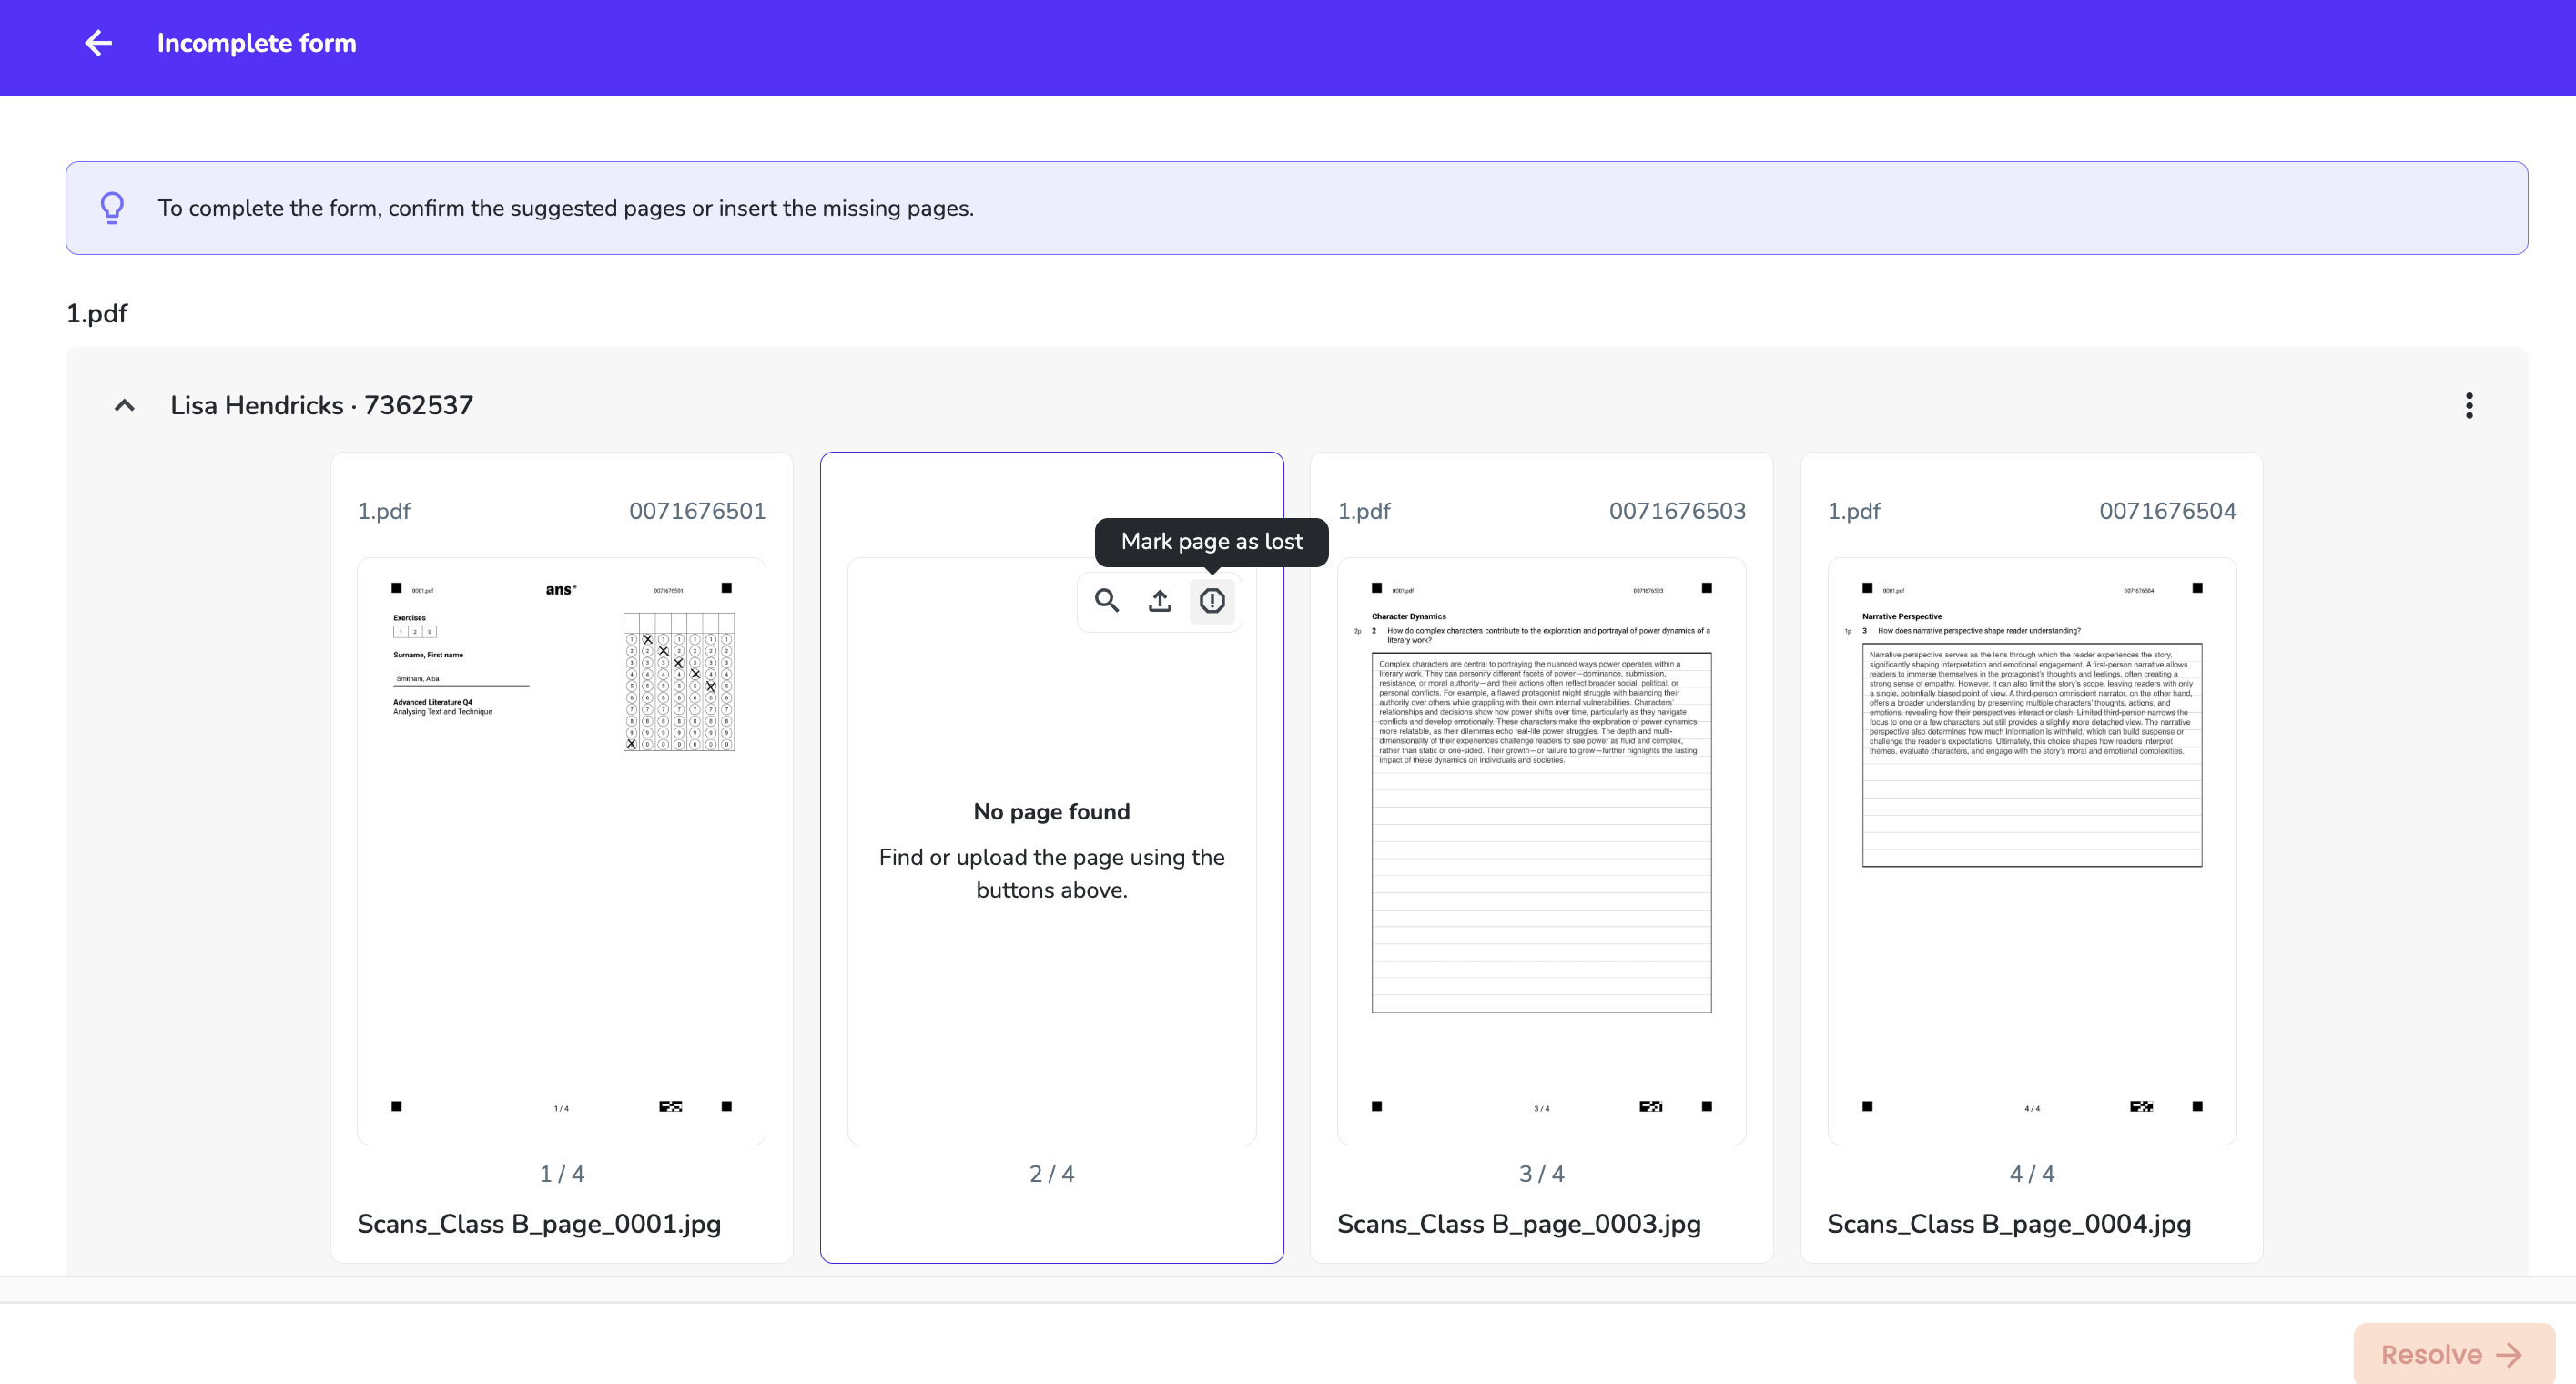Click page code 0071676504

pyautogui.click(x=2167, y=511)
